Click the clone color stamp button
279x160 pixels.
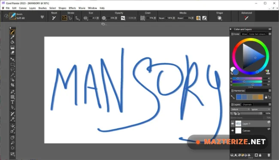click(x=267, y=72)
